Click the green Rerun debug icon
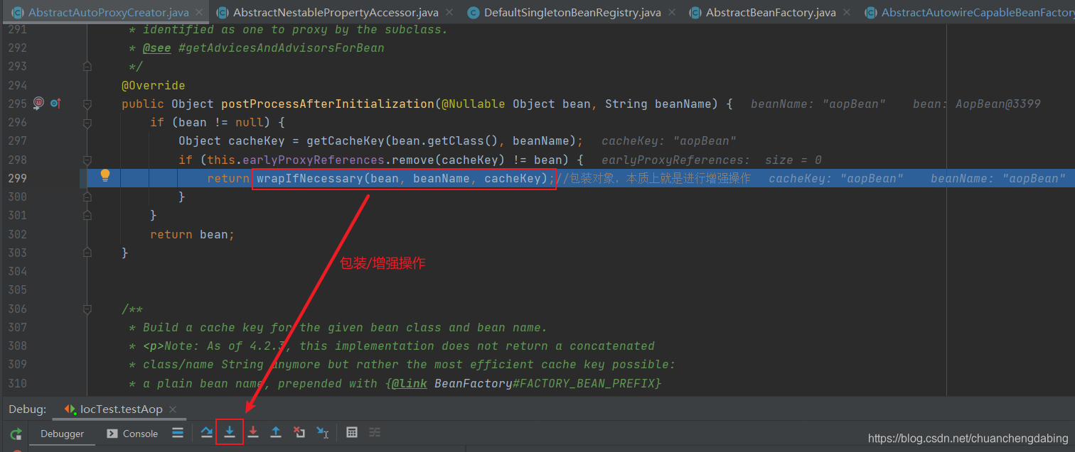 [x=16, y=434]
